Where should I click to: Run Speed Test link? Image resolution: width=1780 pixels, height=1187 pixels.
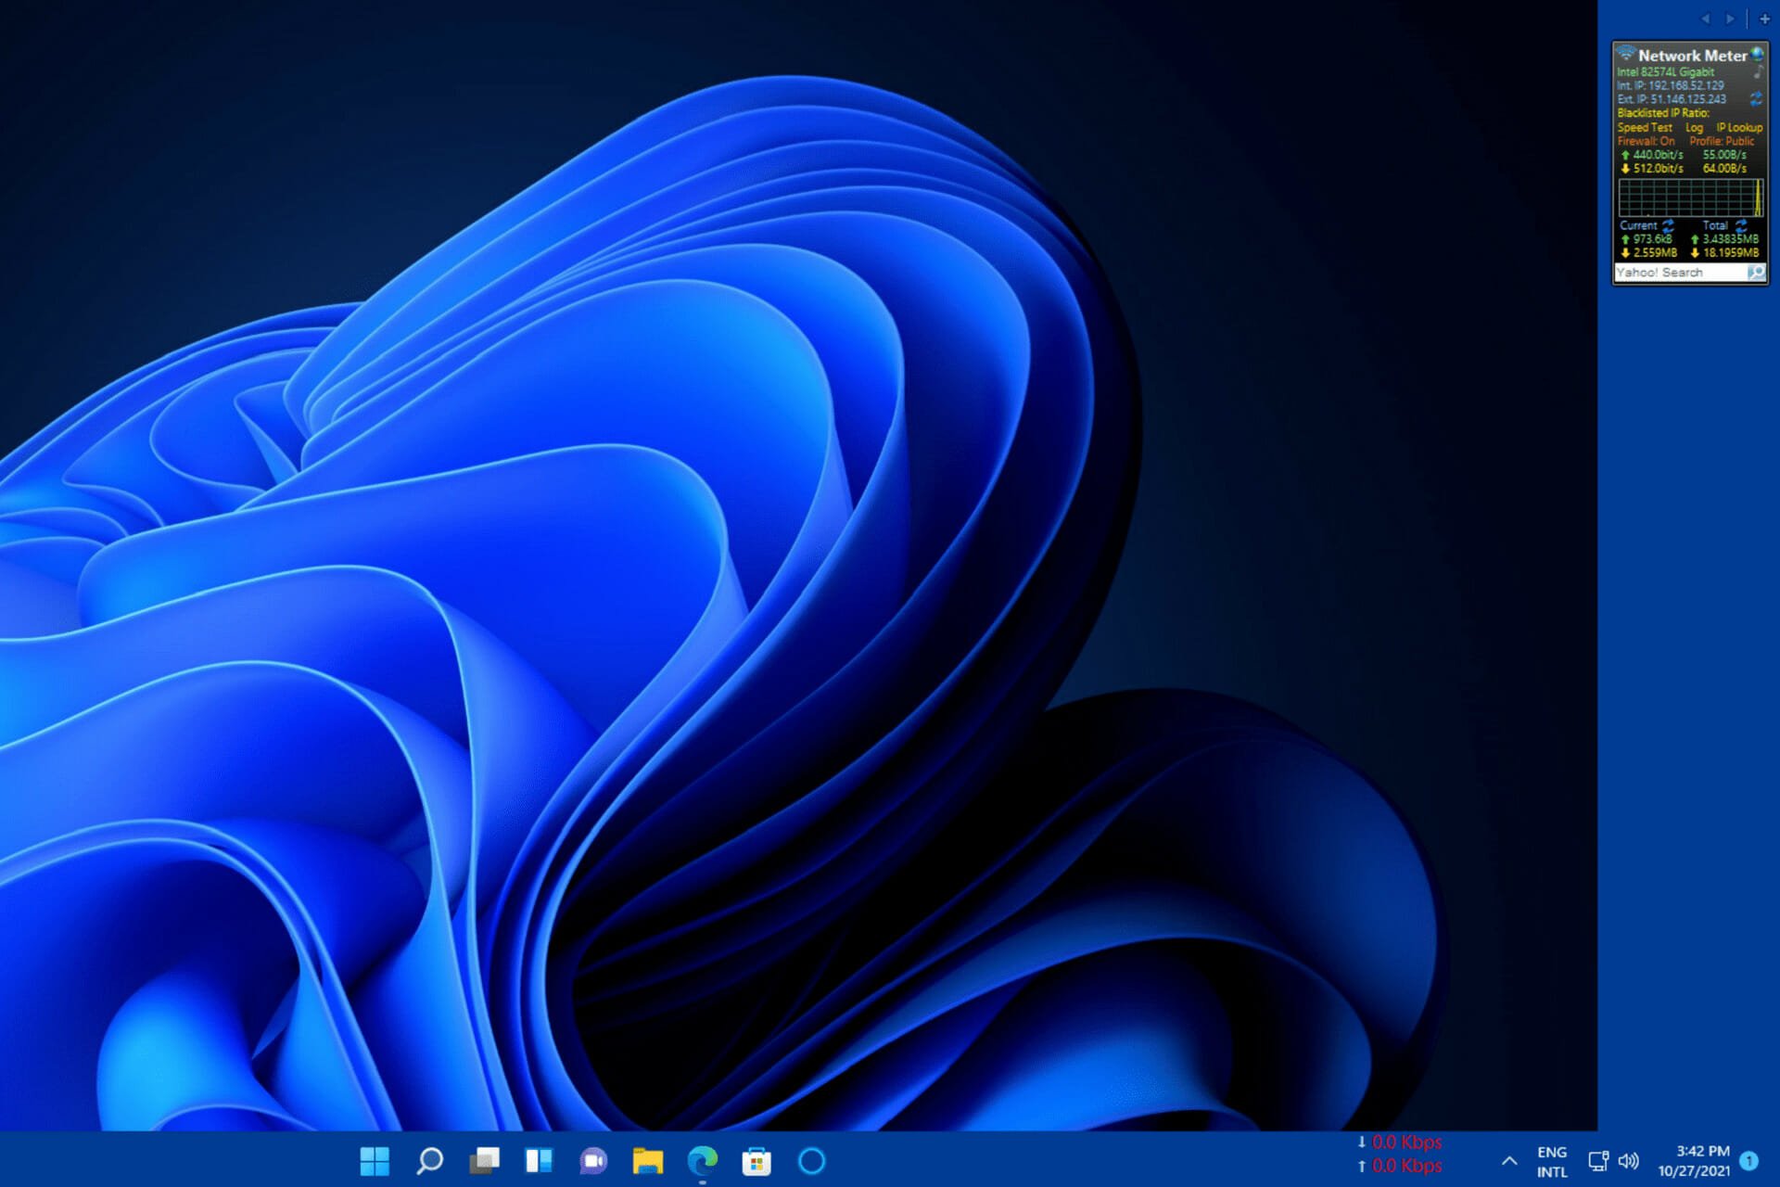pyautogui.click(x=1645, y=128)
